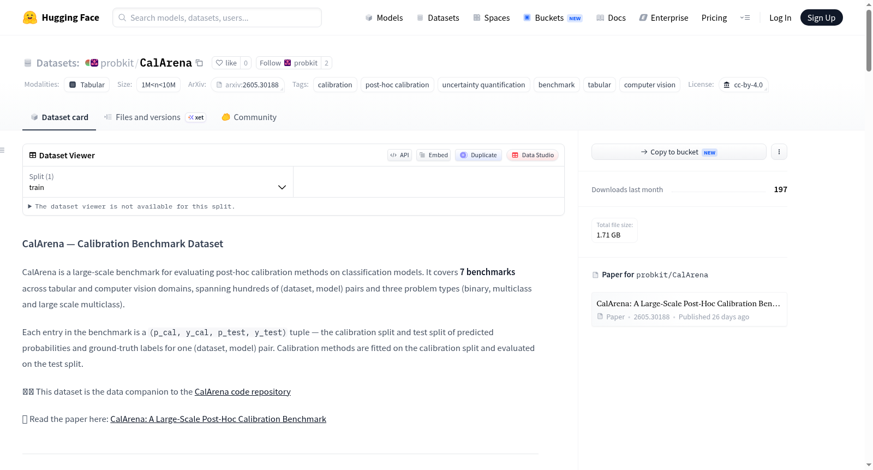This screenshot has width=873, height=470.
Task: Open the left sidebar hamburger handle
Action: [2, 150]
